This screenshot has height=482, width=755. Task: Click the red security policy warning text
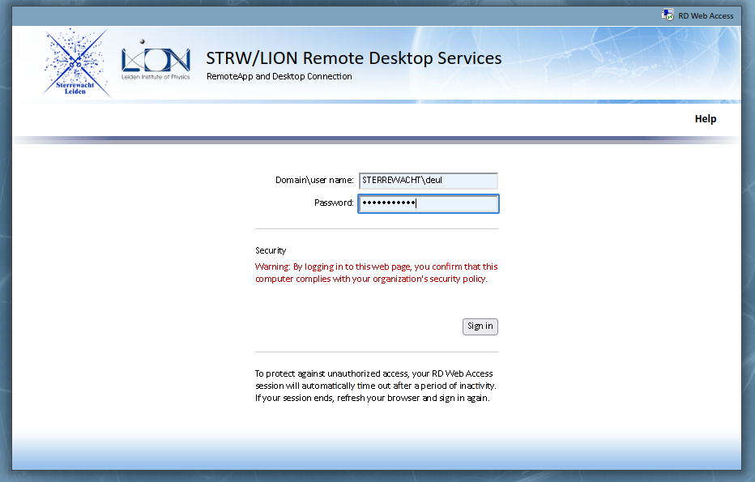pos(376,273)
